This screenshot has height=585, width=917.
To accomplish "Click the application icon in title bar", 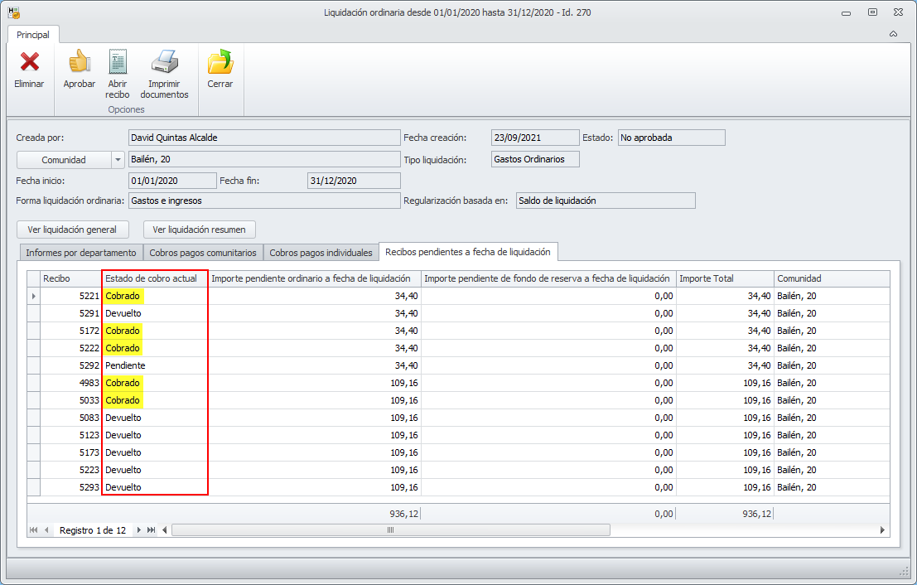I will [x=13, y=12].
